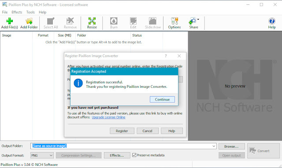Open the Upgrade License Online link
Image resolution: width=282 pixels, height=168 pixels.
click(x=108, y=117)
